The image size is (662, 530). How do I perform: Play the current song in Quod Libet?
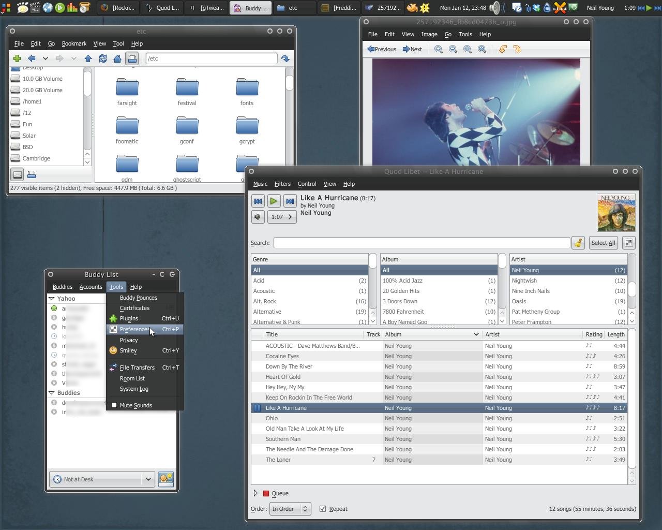coord(274,201)
